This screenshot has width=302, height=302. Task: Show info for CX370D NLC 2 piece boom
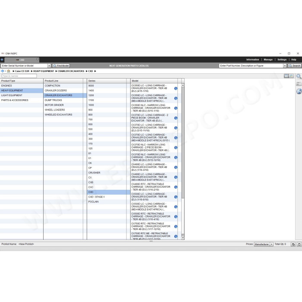click(176, 148)
